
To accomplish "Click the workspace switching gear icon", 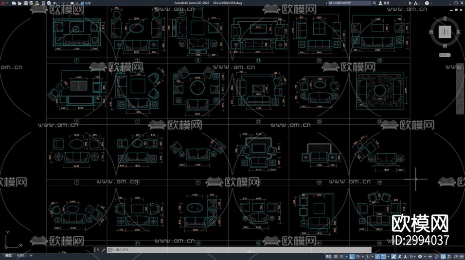I will click(420, 257).
